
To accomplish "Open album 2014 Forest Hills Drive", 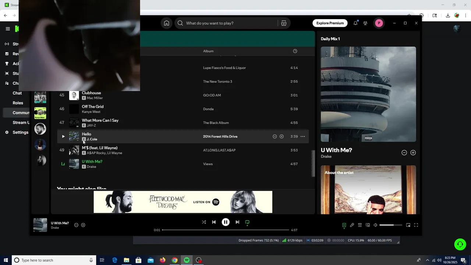I will [x=220, y=137].
